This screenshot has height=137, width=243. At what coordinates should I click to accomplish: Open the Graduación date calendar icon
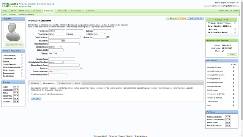click(108, 37)
